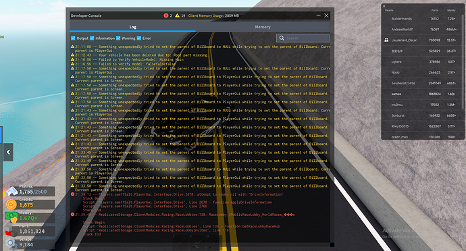Viewport: 466px width, 251px height.
Task: Uncheck the Warning filter checkbox
Action: 118,38
